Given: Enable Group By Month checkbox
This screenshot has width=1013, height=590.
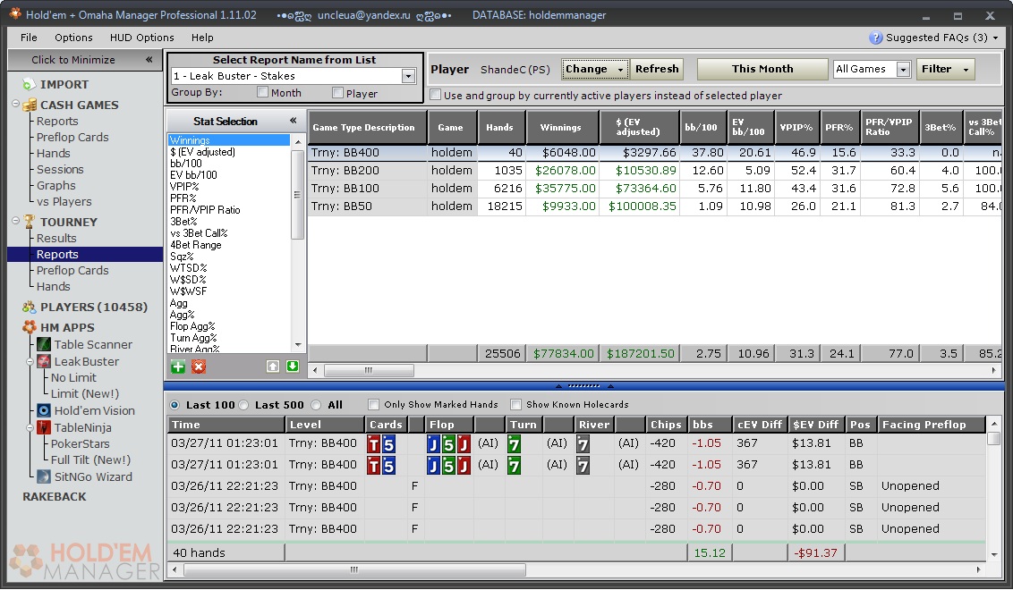Looking at the screenshot, I should [263, 92].
